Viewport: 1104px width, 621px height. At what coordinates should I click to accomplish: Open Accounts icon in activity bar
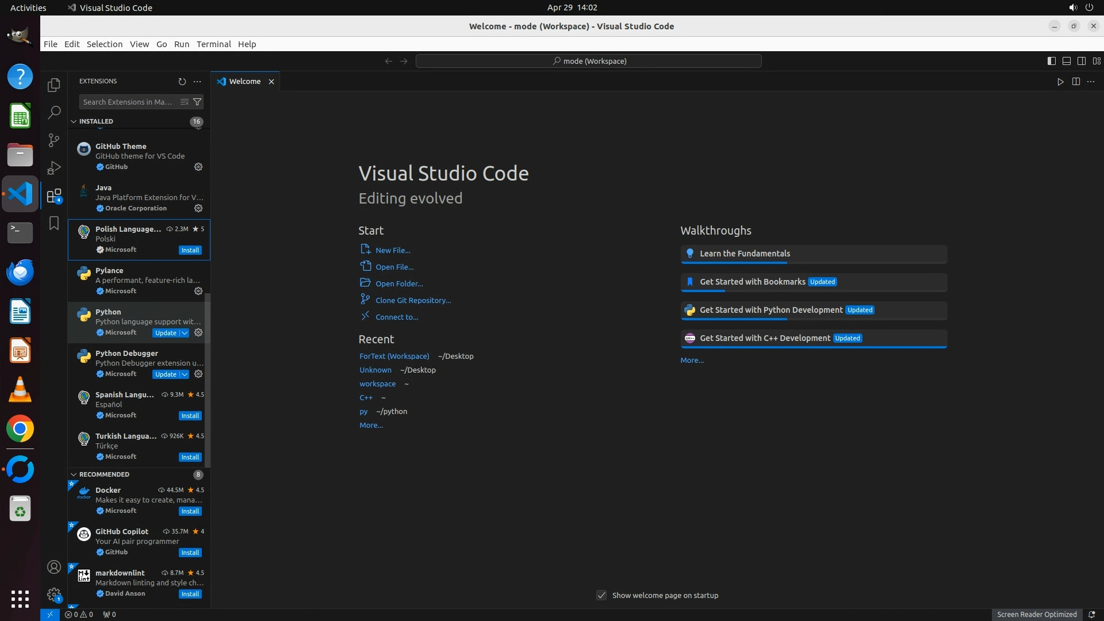point(54,567)
